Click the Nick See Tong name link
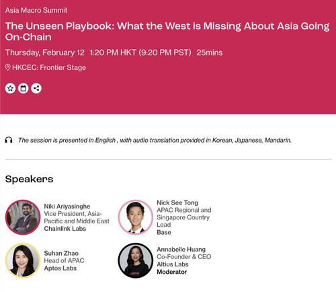Image resolution: width=336 pixels, height=292 pixels. pos(177,203)
